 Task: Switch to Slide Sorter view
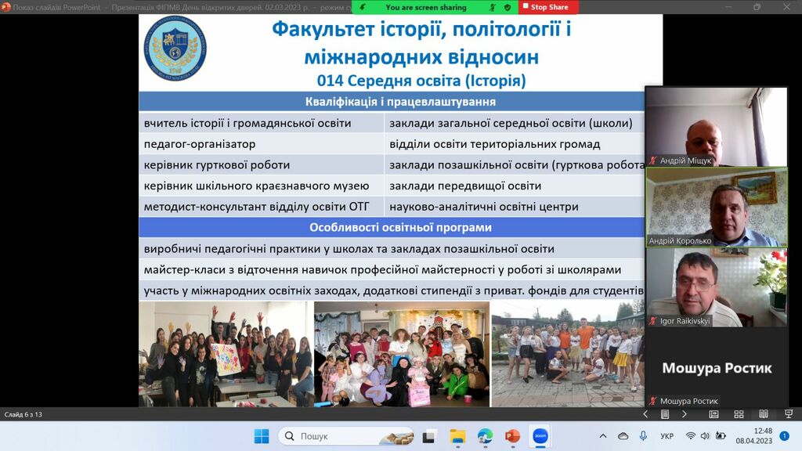[739, 414]
